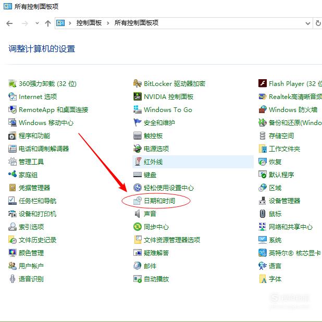Refresh the control panel view
This screenshot has height=322, width=322.
(318, 23)
